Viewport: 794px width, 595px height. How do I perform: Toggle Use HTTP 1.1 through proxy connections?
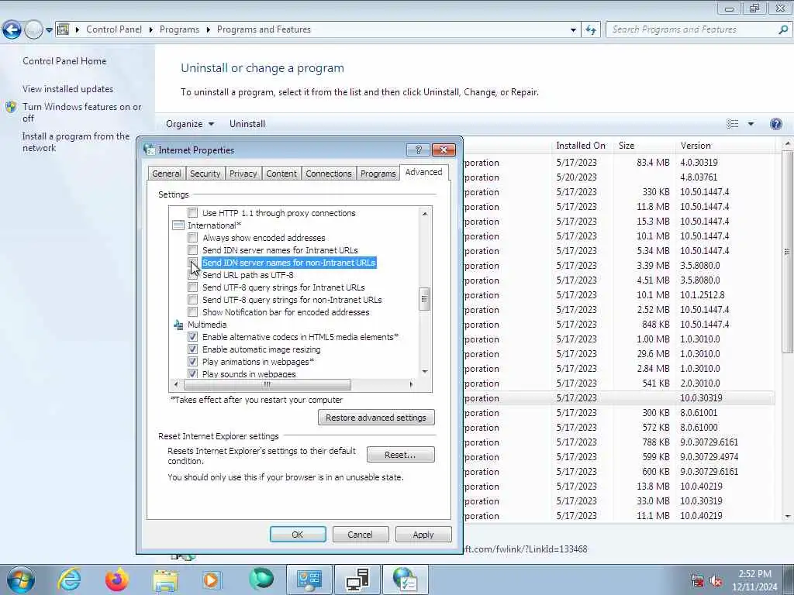point(193,212)
